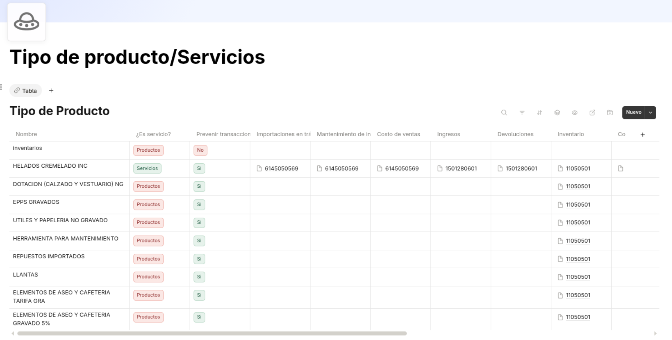Open search in the table toolbar

504,112
